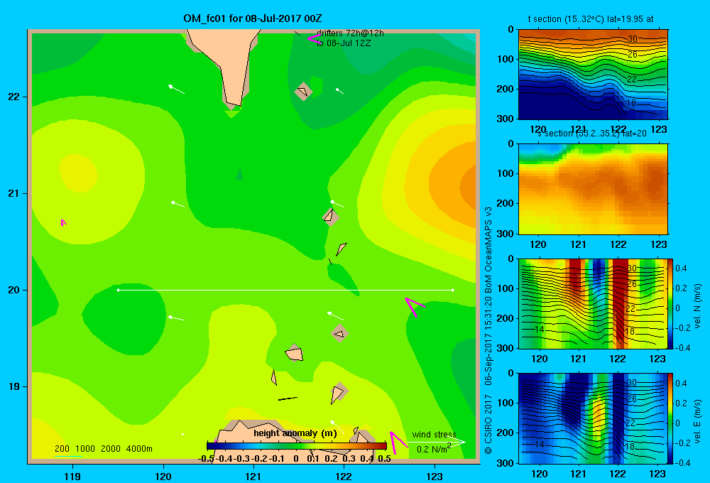This screenshot has height=483, width=710.
Task: Click the small magenta drifter marker near latitude 20.7 on the west side
Action: (63, 222)
